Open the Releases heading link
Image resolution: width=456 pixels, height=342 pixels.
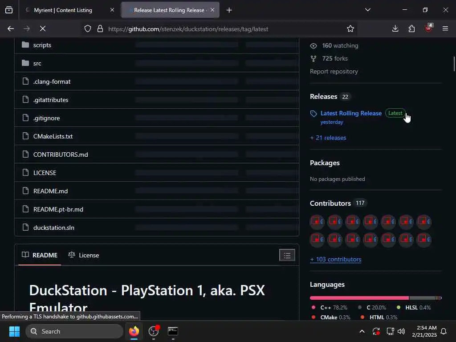click(x=323, y=97)
